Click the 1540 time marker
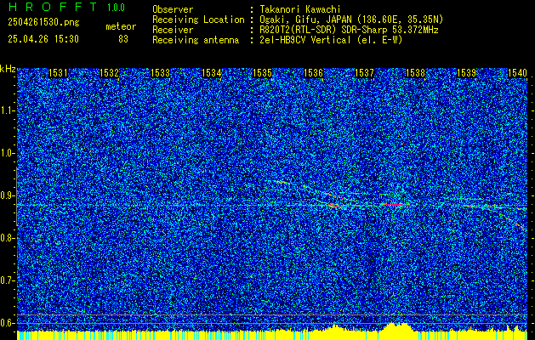This screenshot has height=340, width=535. 517,73
